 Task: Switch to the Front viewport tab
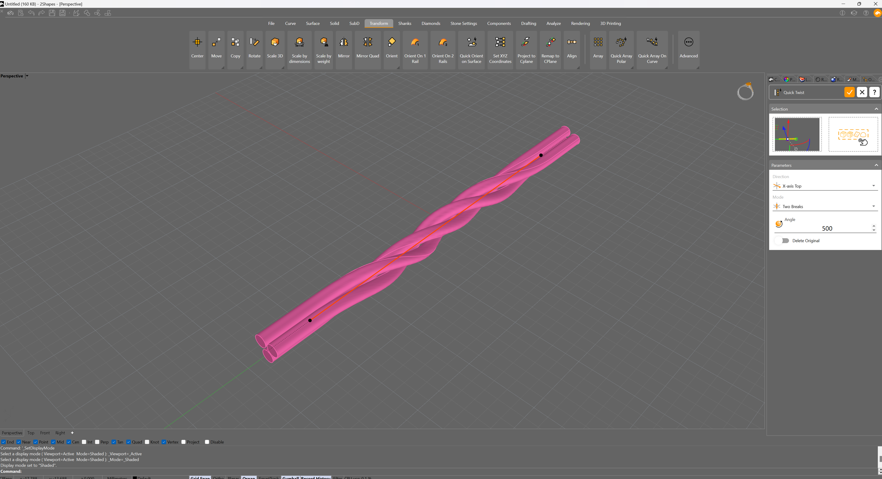tap(45, 433)
